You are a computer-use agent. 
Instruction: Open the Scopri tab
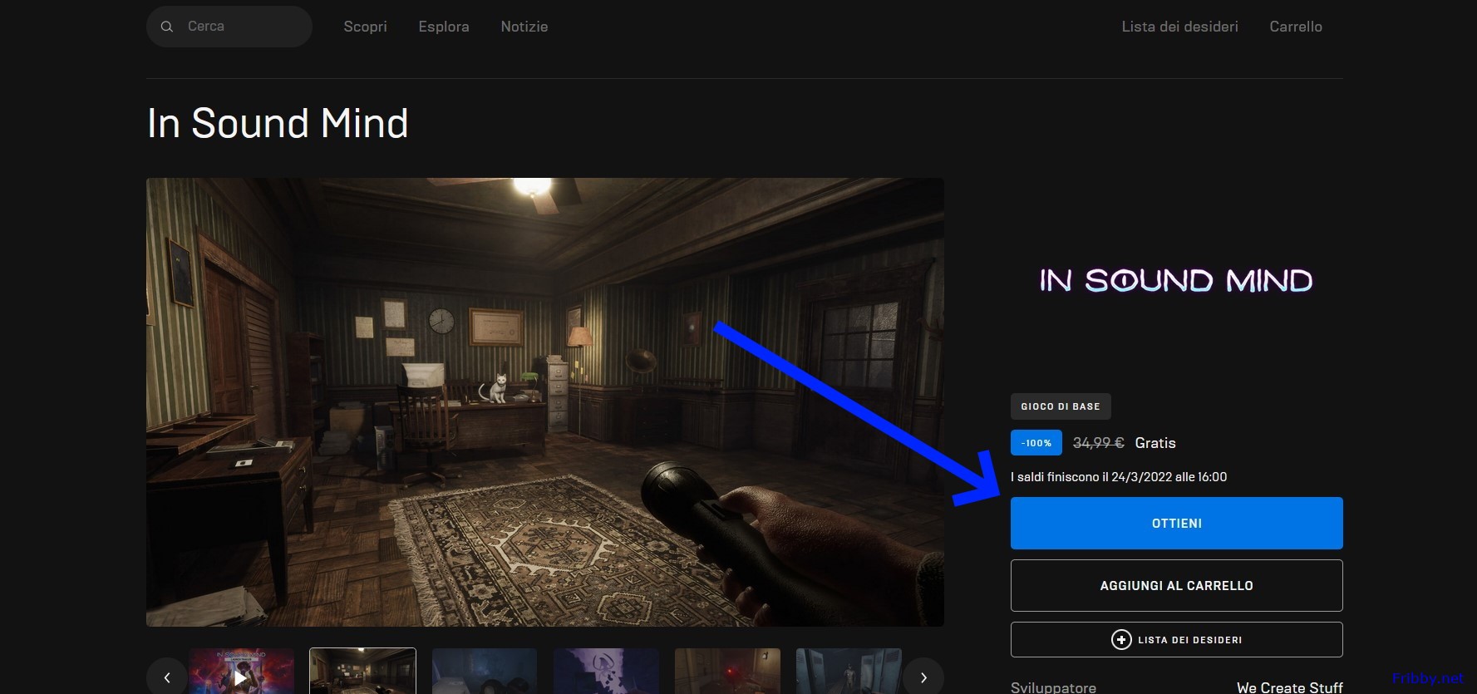366,27
